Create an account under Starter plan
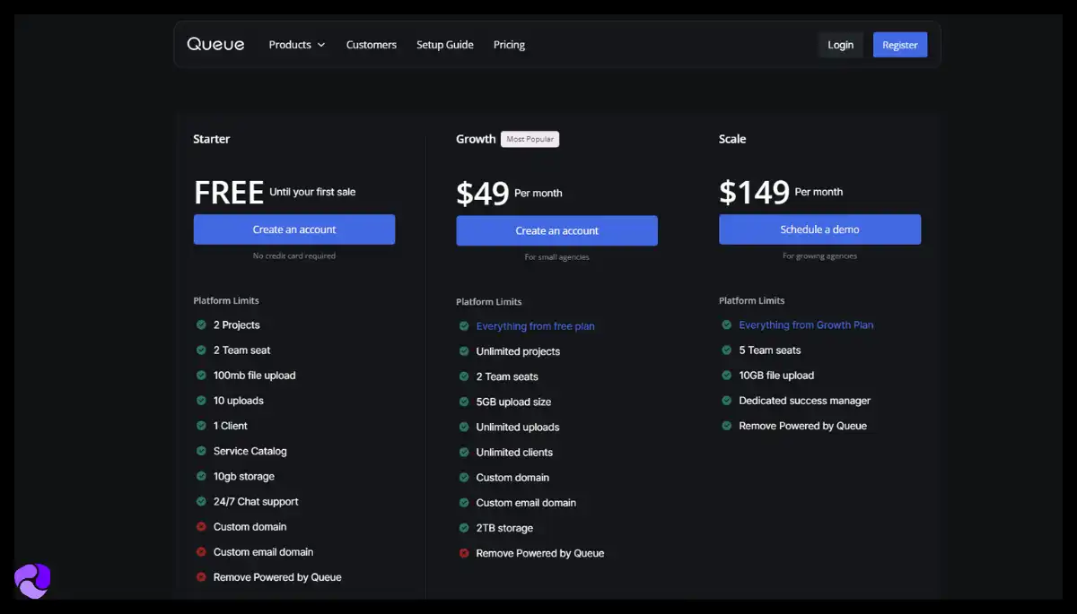Screen dimensions: 1077x614 pos(293,229)
